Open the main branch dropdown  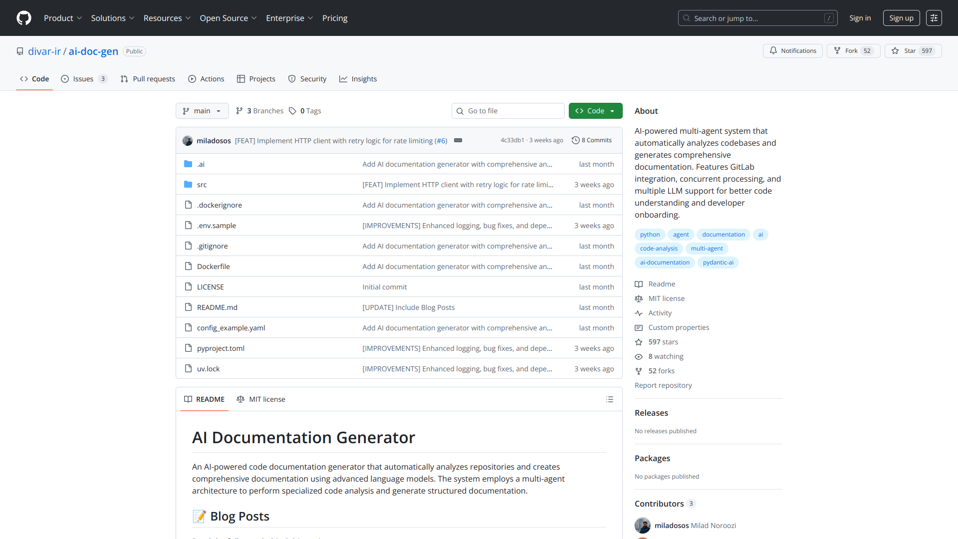(202, 111)
